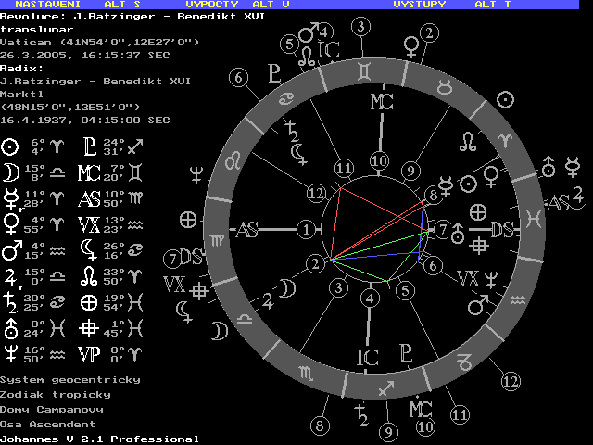Select the VP vernal point entry
This screenshot has height=445, width=593.
coord(89,352)
